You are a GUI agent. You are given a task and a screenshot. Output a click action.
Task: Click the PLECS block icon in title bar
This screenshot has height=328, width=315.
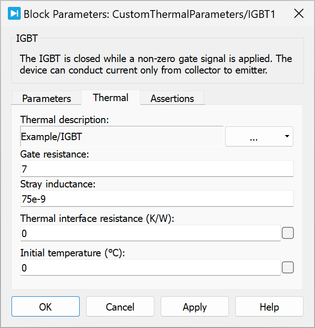click(14, 14)
